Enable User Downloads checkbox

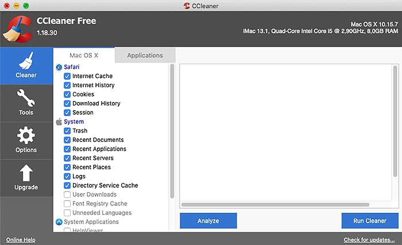tap(67, 195)
